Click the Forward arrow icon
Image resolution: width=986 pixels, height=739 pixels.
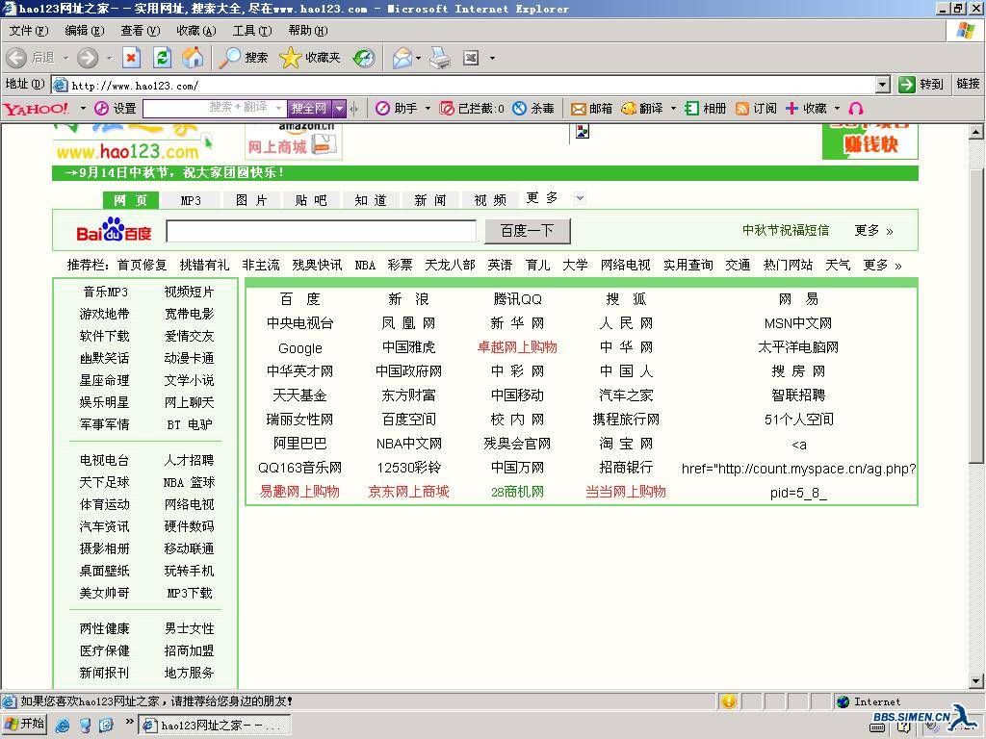88,58
